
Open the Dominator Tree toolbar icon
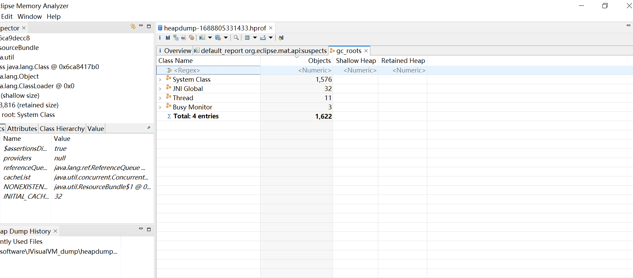tap(176, 38)
